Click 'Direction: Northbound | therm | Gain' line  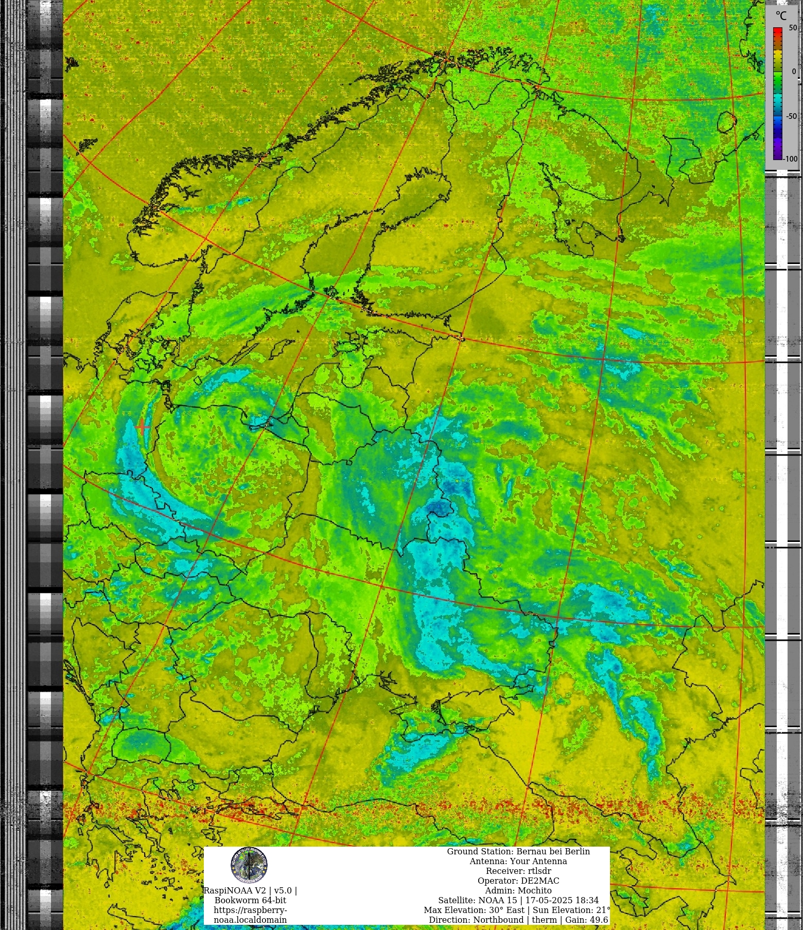click(x=518, y=920)
